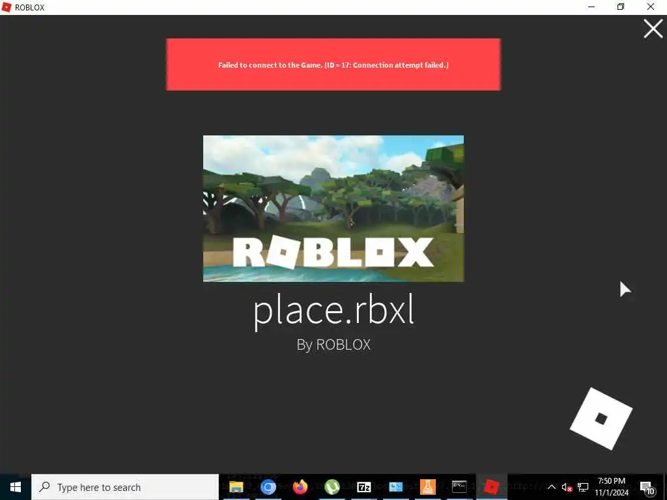
Task: Open the clock showing 7:50 PM
Action: [612, 487]
